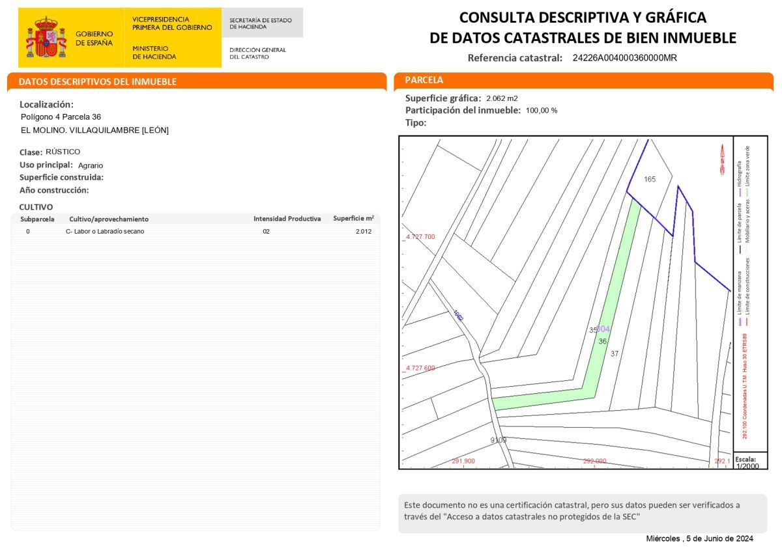This screenshot has height=552, width=782.
Task: Click Límite de parcela legend entry
Action: pyautogui.click(x=740, y=227)
